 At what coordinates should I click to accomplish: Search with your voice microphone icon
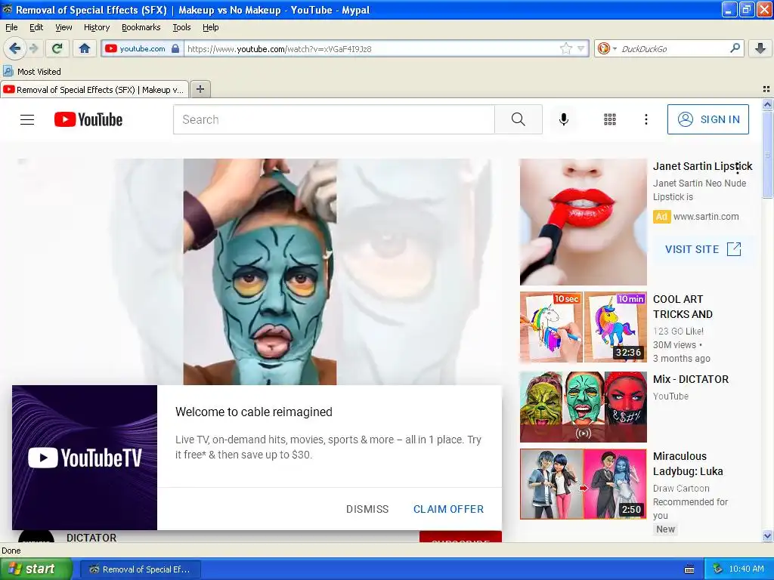pos(564,119)
